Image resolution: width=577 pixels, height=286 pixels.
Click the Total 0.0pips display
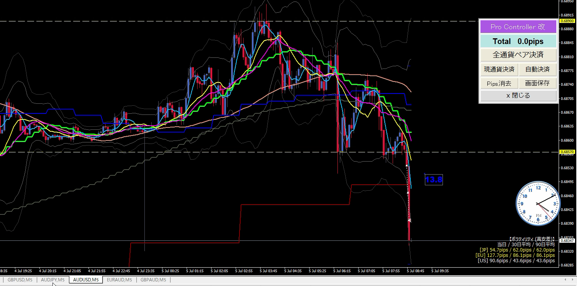[518, 41]
